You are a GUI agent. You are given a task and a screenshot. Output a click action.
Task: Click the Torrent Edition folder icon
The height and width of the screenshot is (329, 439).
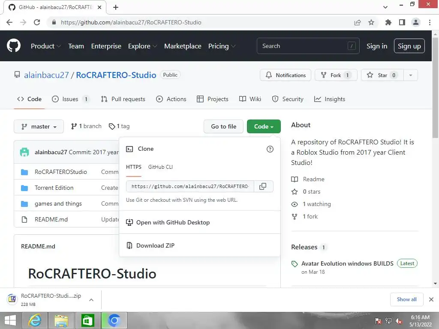coord(24,188)
